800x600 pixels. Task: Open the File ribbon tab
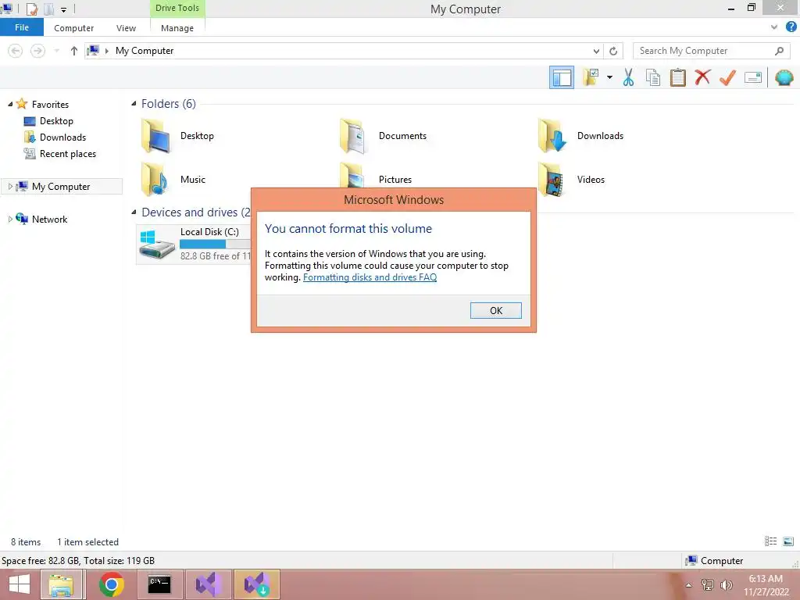(x=22, y=27)
